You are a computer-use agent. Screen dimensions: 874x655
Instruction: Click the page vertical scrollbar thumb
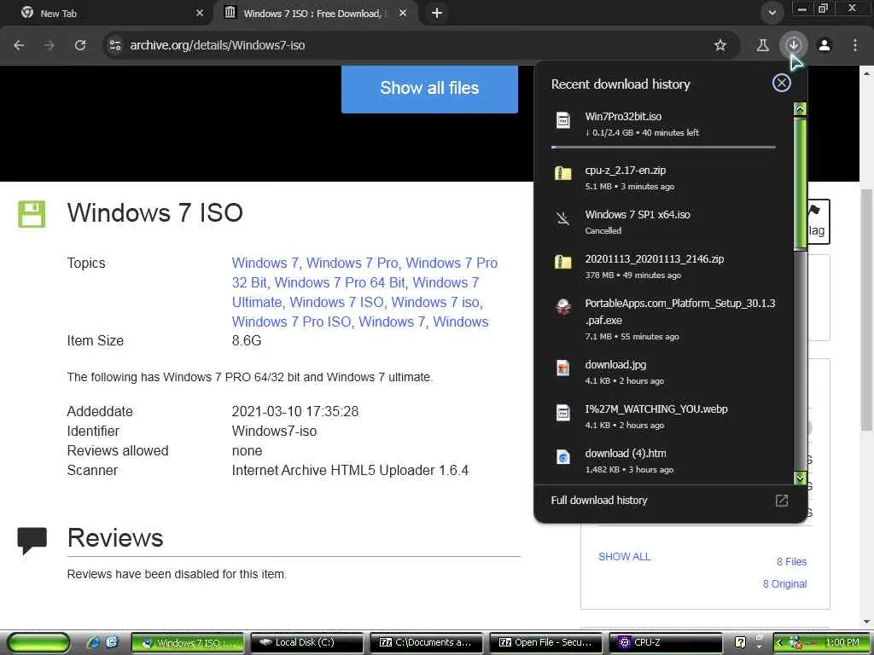coord(866,309)
